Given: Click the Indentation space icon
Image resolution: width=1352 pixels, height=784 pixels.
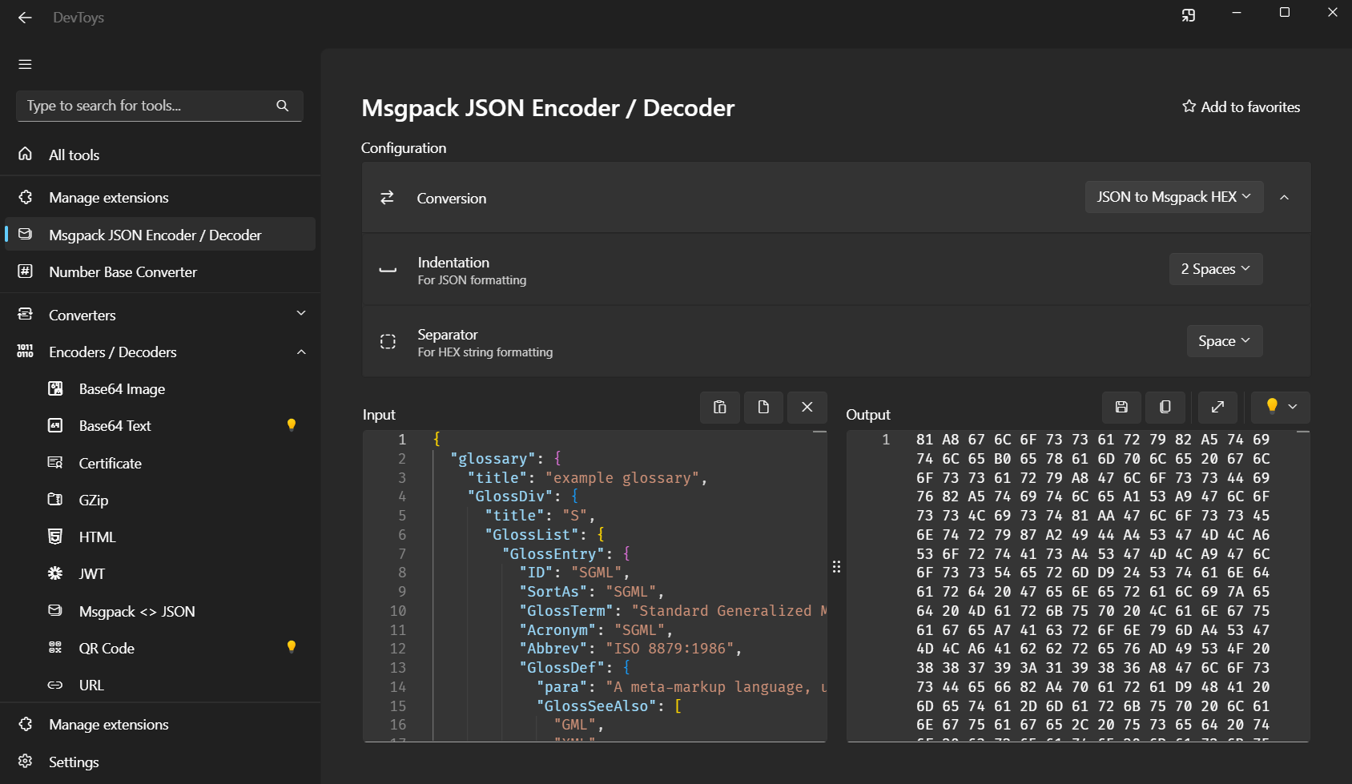Looking at the screenshot, I should point(388,270).
